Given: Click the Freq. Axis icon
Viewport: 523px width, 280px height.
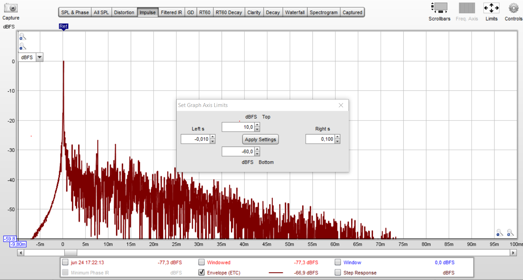Looking at the screenshot, I should [467, 8].
